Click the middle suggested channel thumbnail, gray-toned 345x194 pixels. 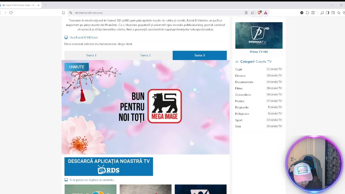tap(146, 189)
